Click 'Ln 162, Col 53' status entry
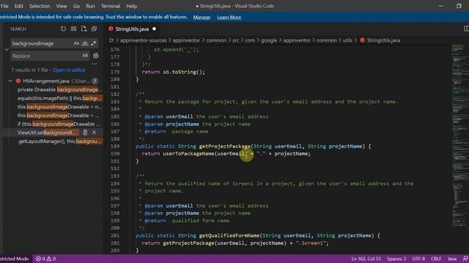Screen dimensions: 469x263 coord(366,259)
